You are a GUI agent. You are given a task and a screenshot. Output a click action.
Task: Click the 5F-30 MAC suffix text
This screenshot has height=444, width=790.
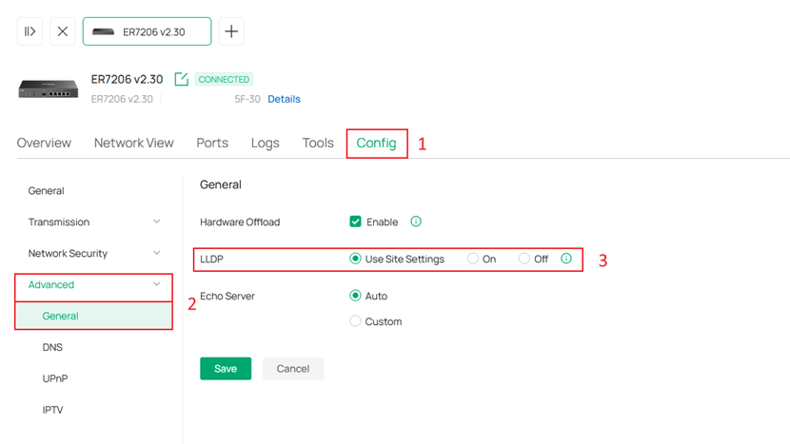coord(247,99)
